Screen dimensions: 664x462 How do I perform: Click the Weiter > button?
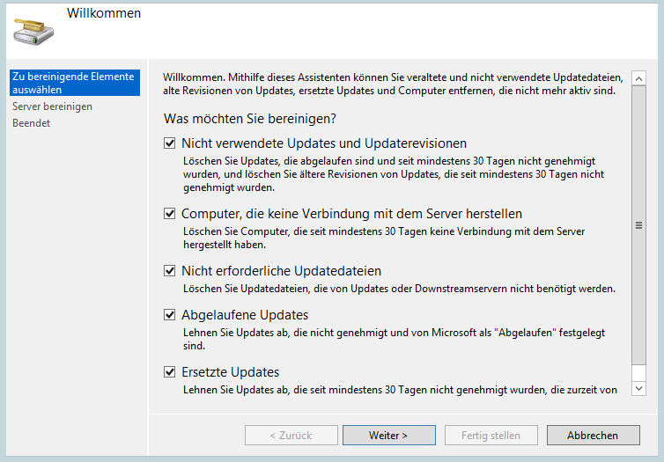click(388, 436)
